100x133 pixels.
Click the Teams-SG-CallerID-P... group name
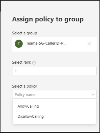[x=46, y=43]
